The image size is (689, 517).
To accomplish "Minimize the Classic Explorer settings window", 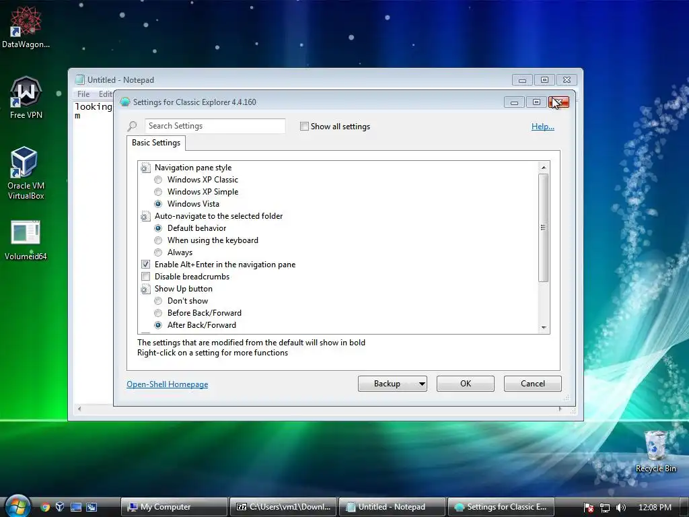I will (514, 102).
